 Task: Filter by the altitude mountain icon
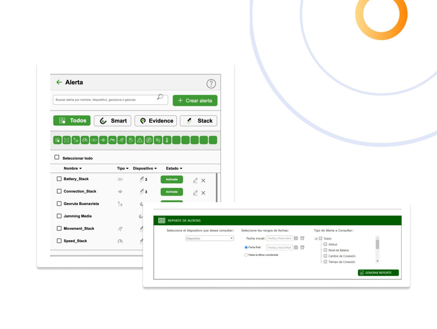112,140
